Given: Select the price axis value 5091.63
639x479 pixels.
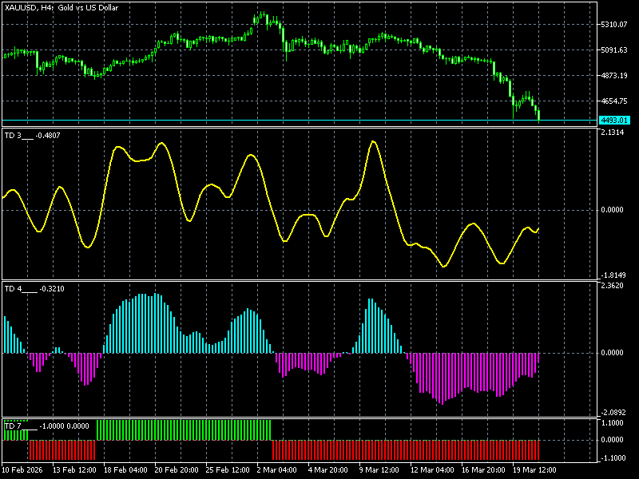Looking at the screenshot, I should point(614,50).
